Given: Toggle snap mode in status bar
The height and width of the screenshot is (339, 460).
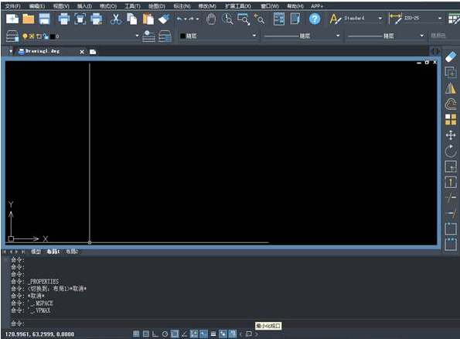Looking at the screenshot, I should point(136,334).
